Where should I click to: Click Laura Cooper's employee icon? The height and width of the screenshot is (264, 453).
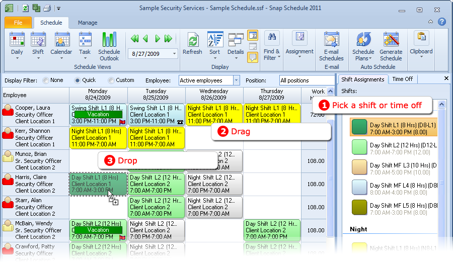8,111
